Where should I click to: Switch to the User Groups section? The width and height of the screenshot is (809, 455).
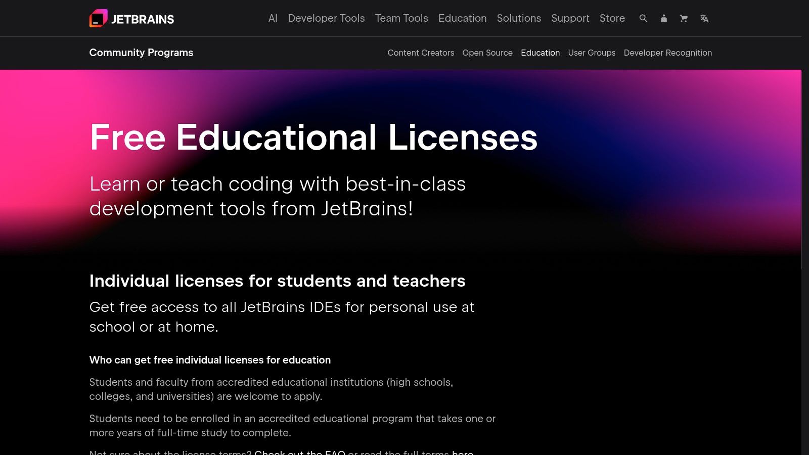[x=592, y=53]
